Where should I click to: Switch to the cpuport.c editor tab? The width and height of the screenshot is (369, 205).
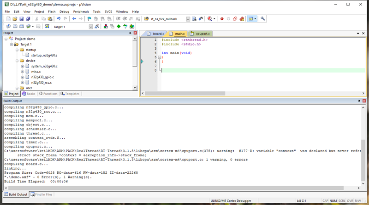click(x=202, y=34)
